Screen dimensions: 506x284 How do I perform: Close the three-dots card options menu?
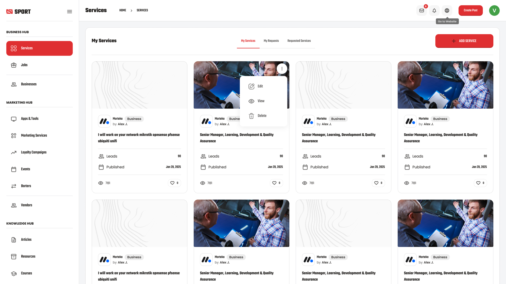(x=282, y=69)
